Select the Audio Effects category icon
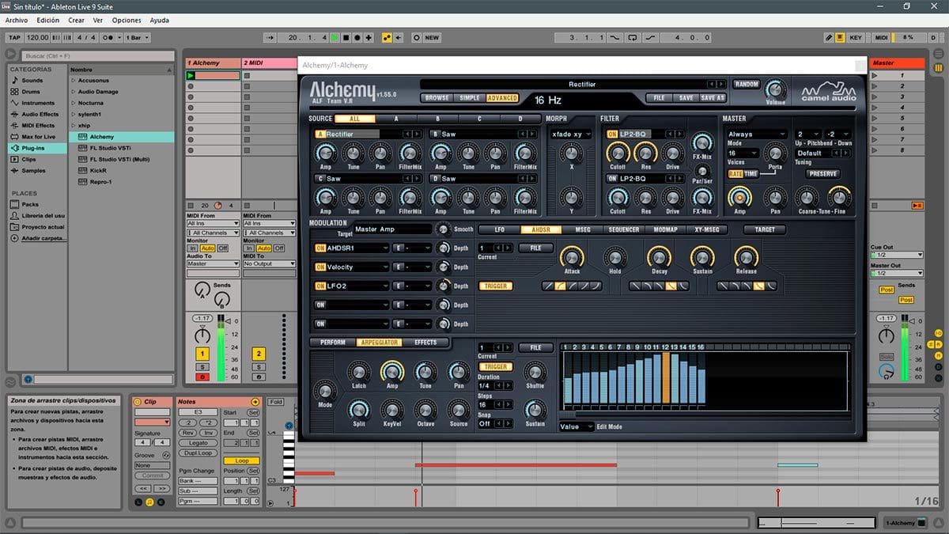Viewport: 949px width, 534px height. [14, 114]
